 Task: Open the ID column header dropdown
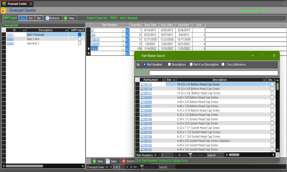point(24,30)
